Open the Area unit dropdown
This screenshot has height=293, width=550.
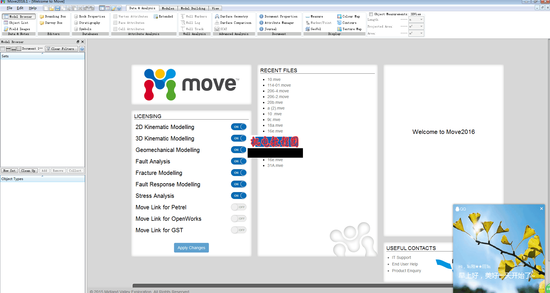tap(416, 34)
